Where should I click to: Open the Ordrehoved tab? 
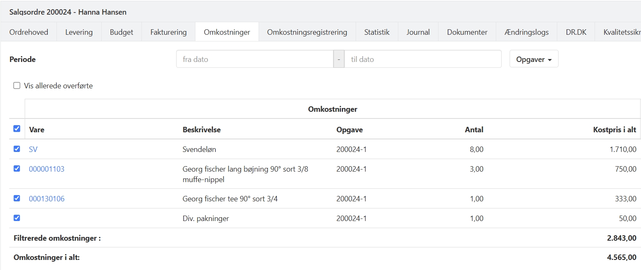coord(28,32)
